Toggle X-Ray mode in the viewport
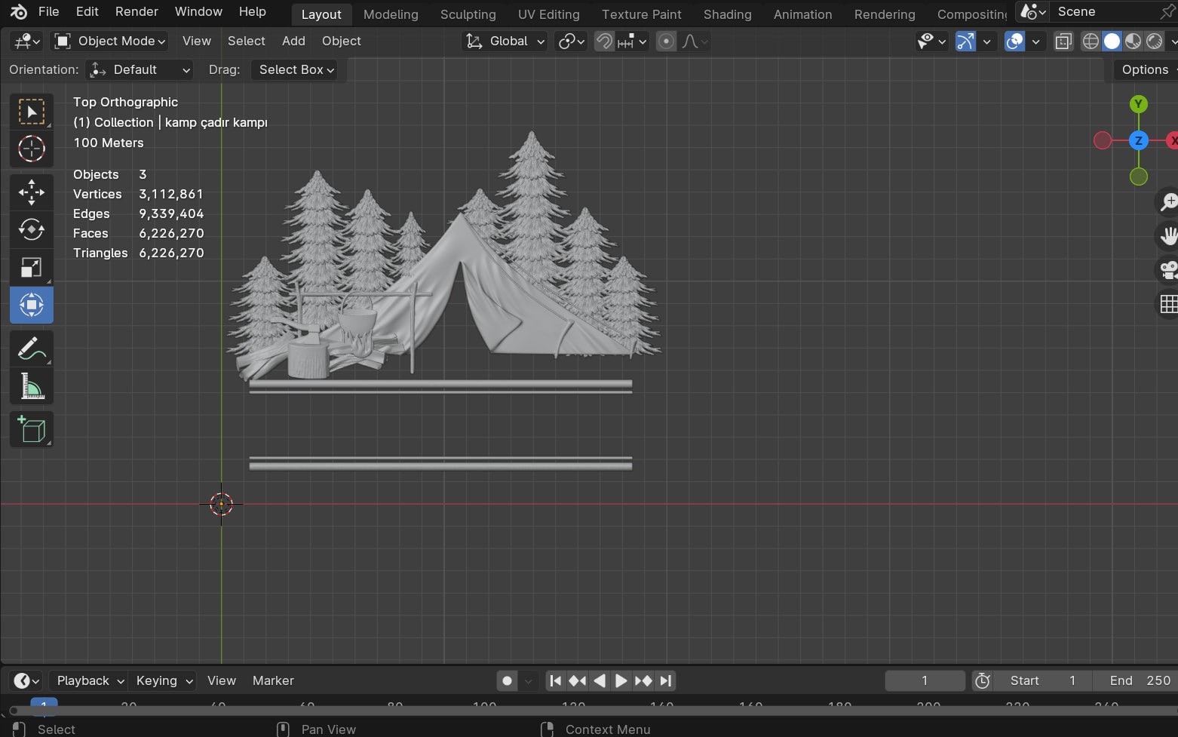 [x=1063, y=41]
